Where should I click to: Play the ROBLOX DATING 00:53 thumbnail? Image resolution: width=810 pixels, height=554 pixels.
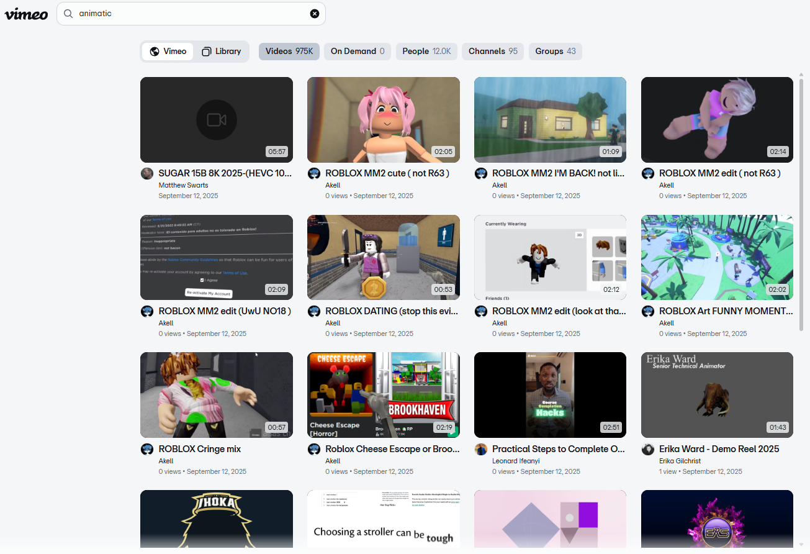tap(384, 258)
